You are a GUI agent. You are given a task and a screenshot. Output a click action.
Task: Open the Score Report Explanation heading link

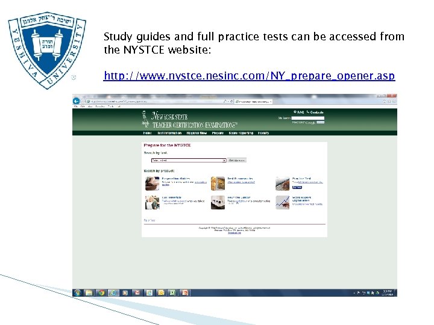[x=301, y=199]
